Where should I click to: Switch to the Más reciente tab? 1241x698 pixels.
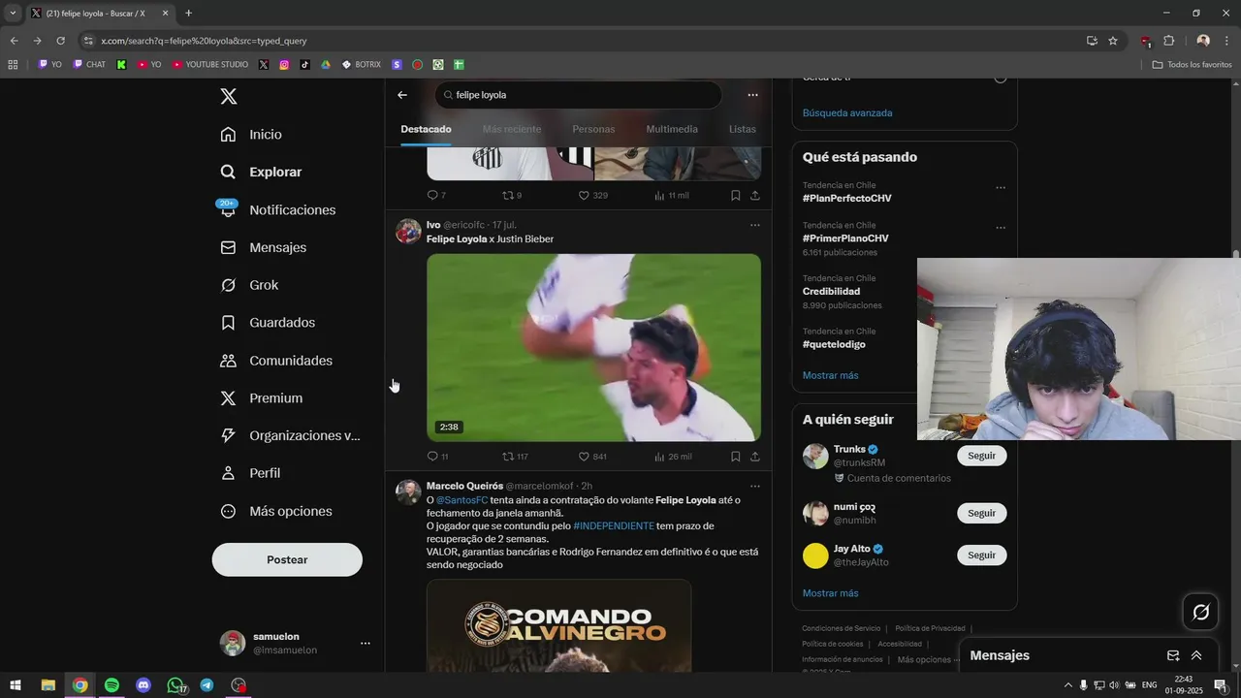[512, 129]
